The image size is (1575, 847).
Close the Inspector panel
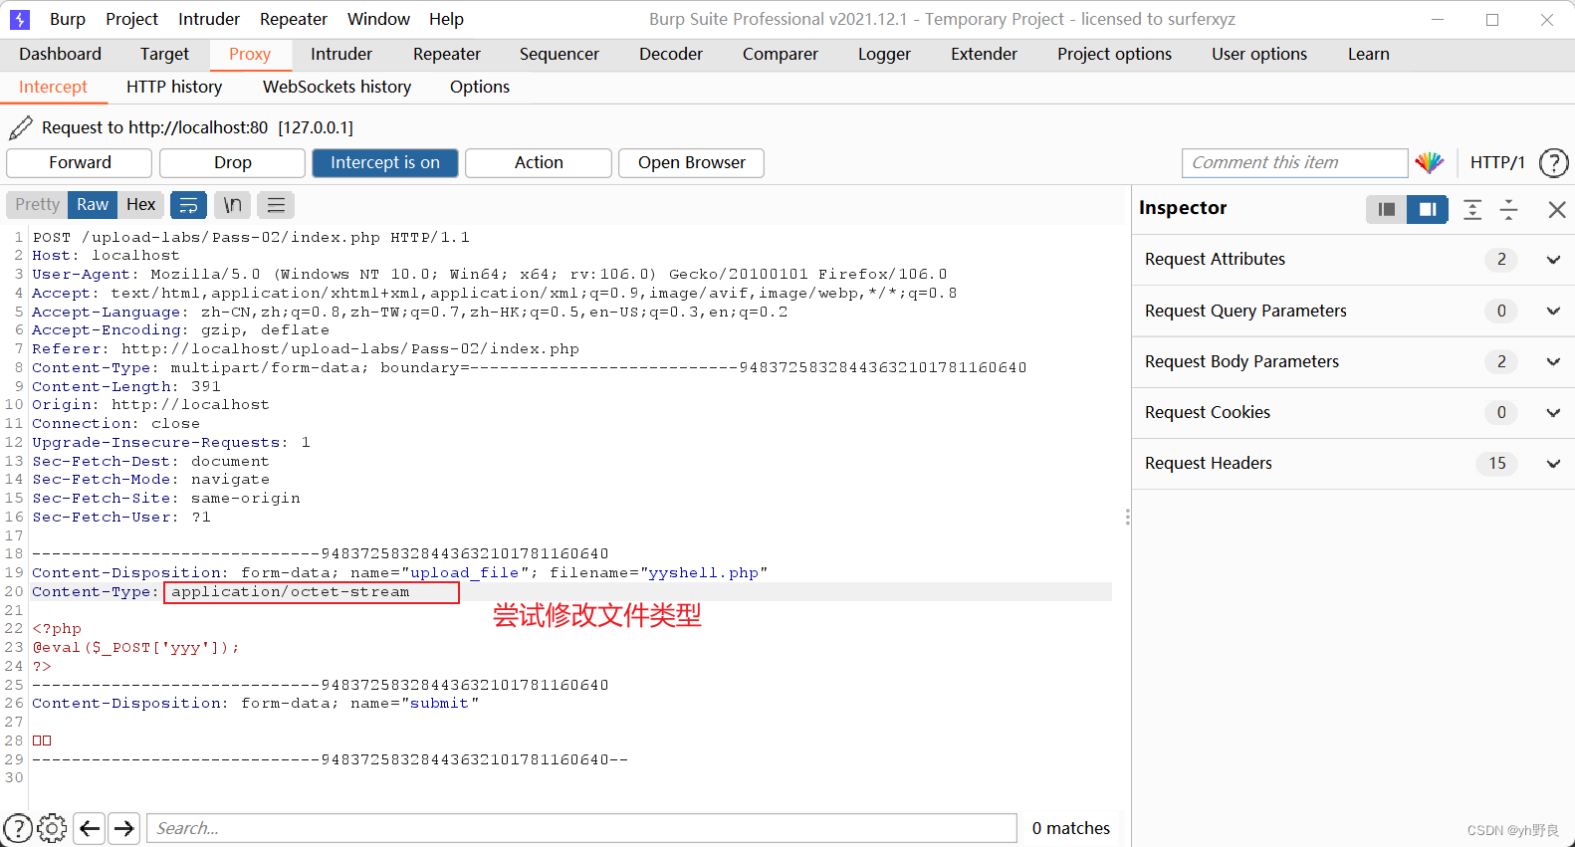pyautogui.click(x=1557, y=209)
